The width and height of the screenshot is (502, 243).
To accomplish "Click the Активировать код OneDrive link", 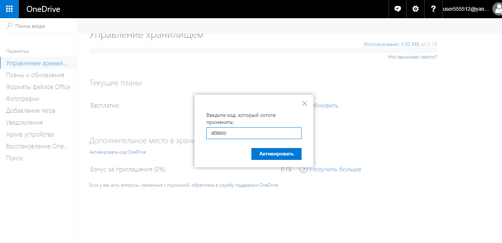I will pyautogui.click(x=118, y=152).
